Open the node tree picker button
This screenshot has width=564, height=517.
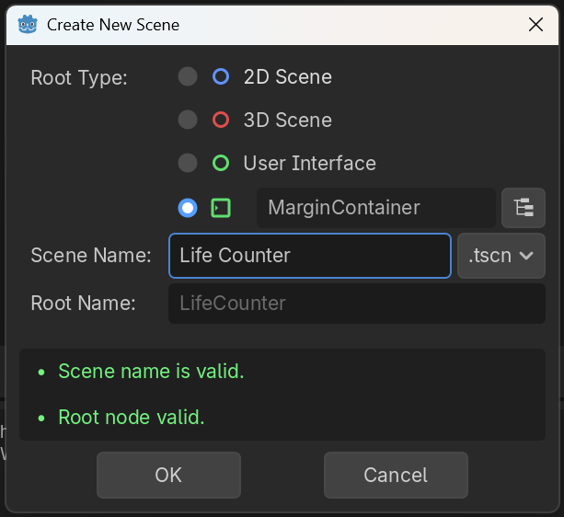pyautogui.click(x=524, y=208)
